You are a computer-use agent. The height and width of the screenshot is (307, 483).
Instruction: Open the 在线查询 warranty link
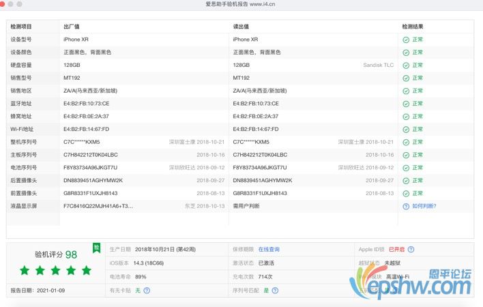pos(269,250)
